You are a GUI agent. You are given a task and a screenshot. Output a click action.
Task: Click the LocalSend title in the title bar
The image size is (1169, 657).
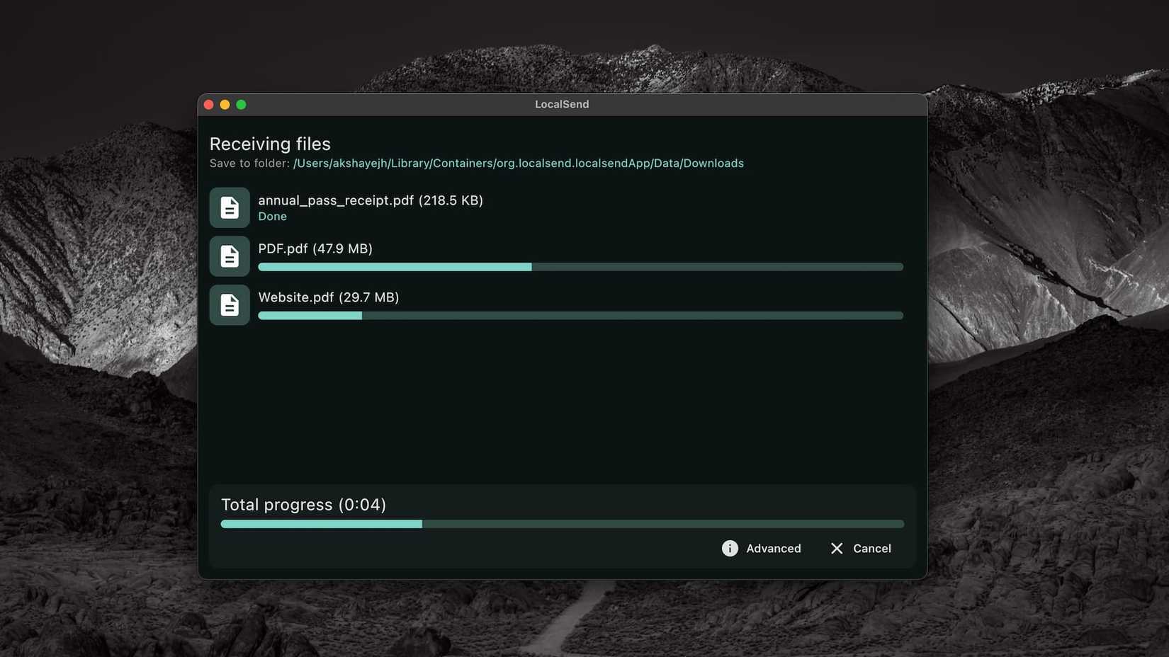tap(560, 104)
